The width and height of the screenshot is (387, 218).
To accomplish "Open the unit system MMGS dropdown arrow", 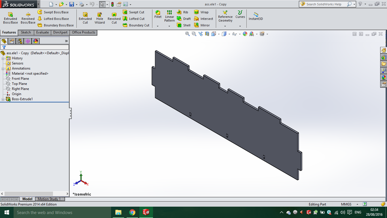I will coord(357,204).
